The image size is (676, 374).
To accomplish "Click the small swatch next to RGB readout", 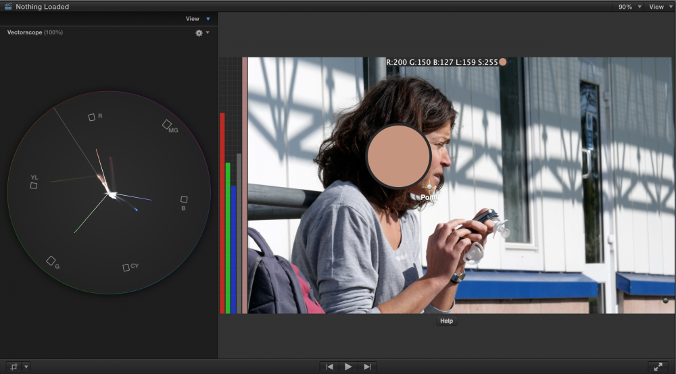I will click(x=502, y=62).
